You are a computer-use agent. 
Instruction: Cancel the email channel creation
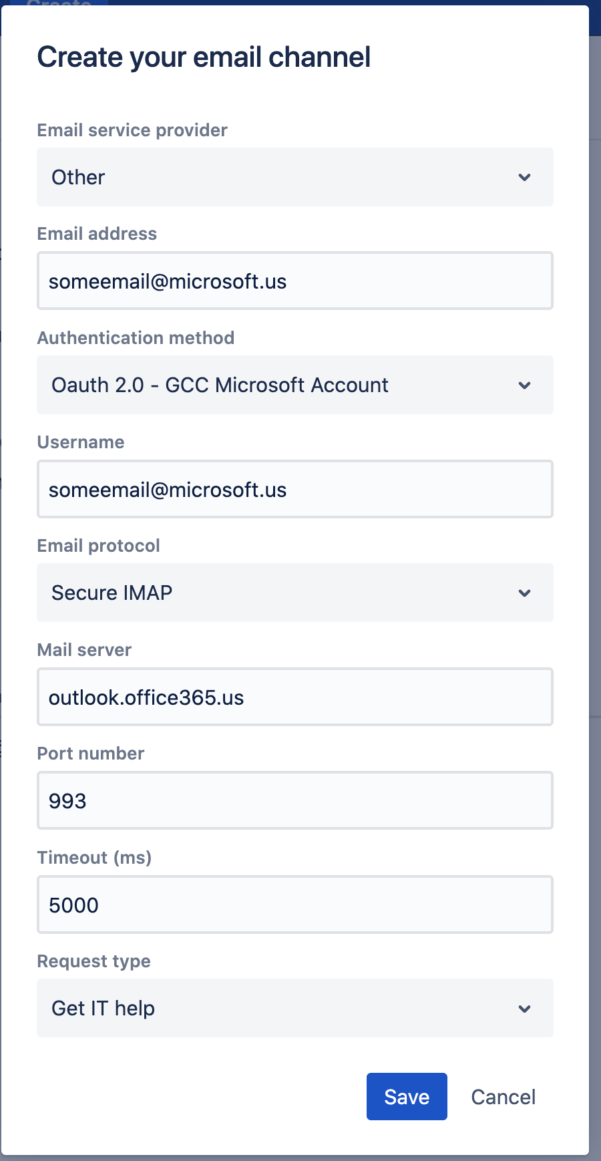pos(503,1097)
